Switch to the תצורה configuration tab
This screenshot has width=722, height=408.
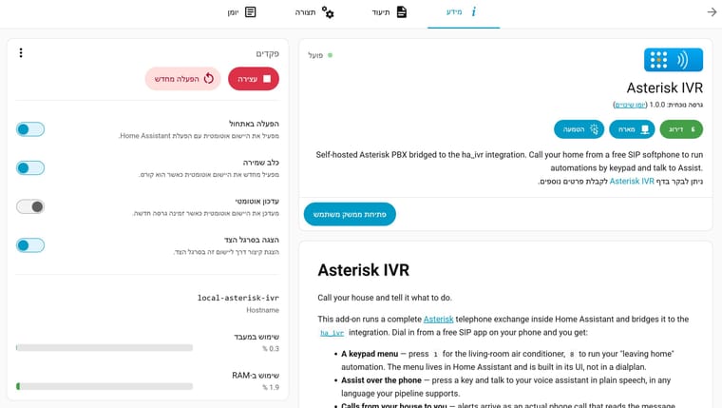coord(315,12)
